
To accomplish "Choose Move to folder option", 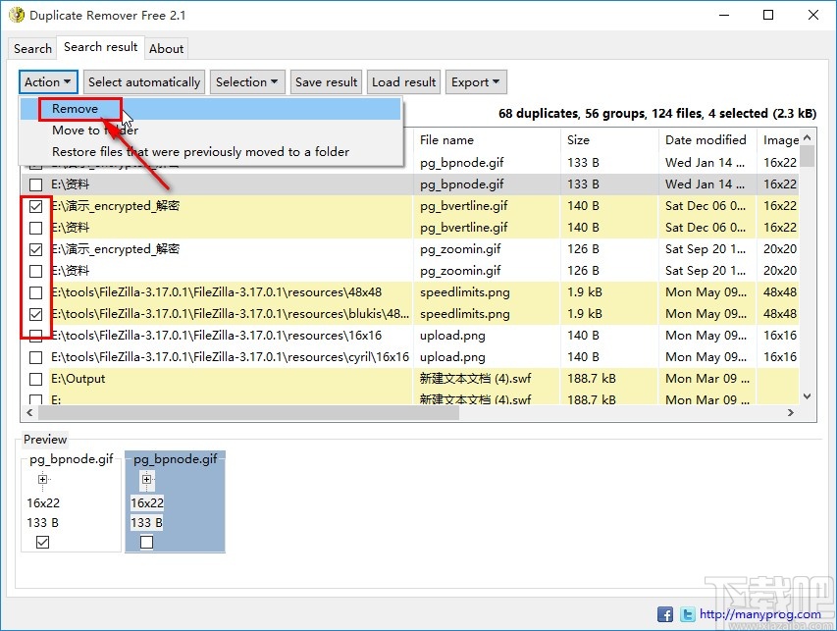I will 211,131.
